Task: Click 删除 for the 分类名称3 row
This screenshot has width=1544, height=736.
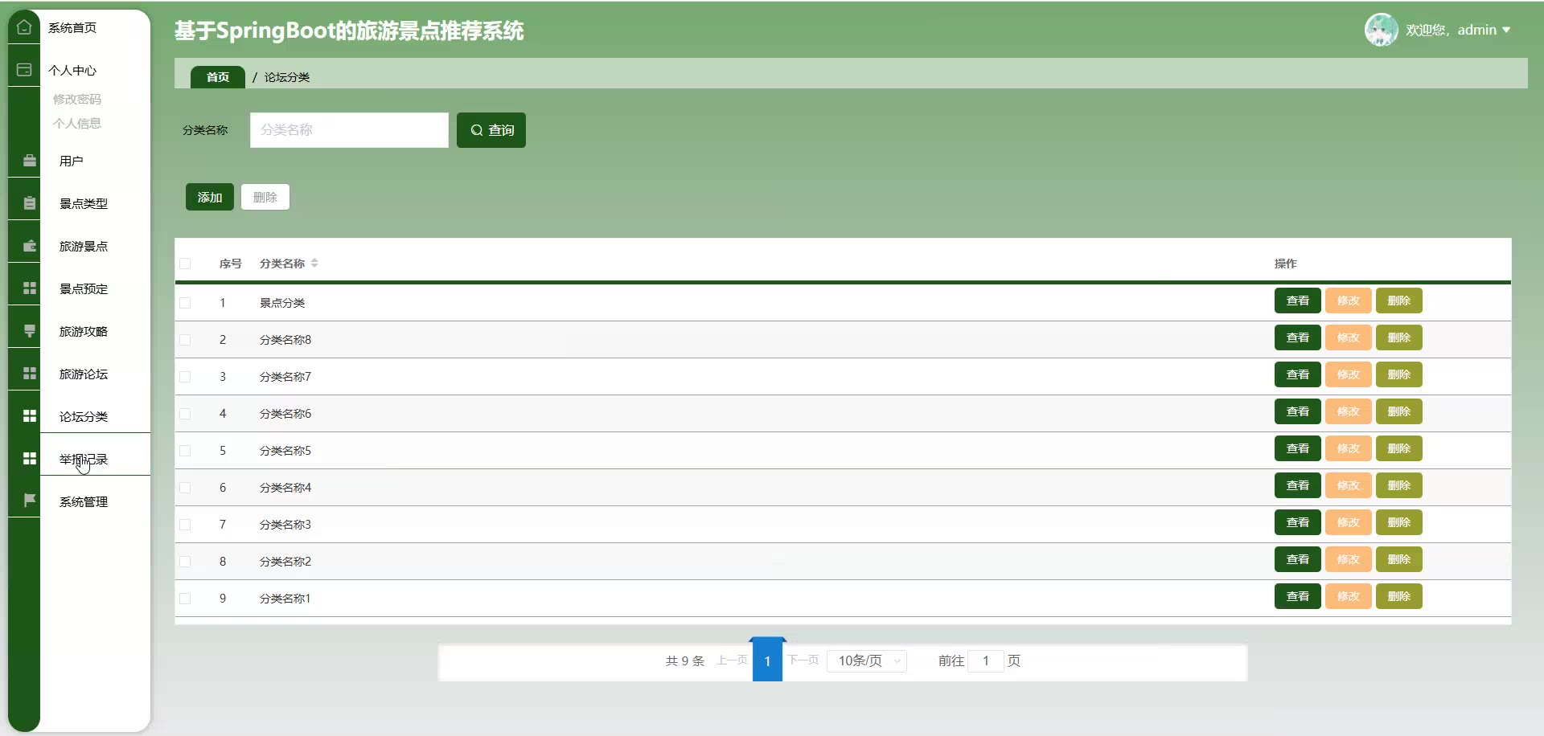Action: click(1399, 522)
